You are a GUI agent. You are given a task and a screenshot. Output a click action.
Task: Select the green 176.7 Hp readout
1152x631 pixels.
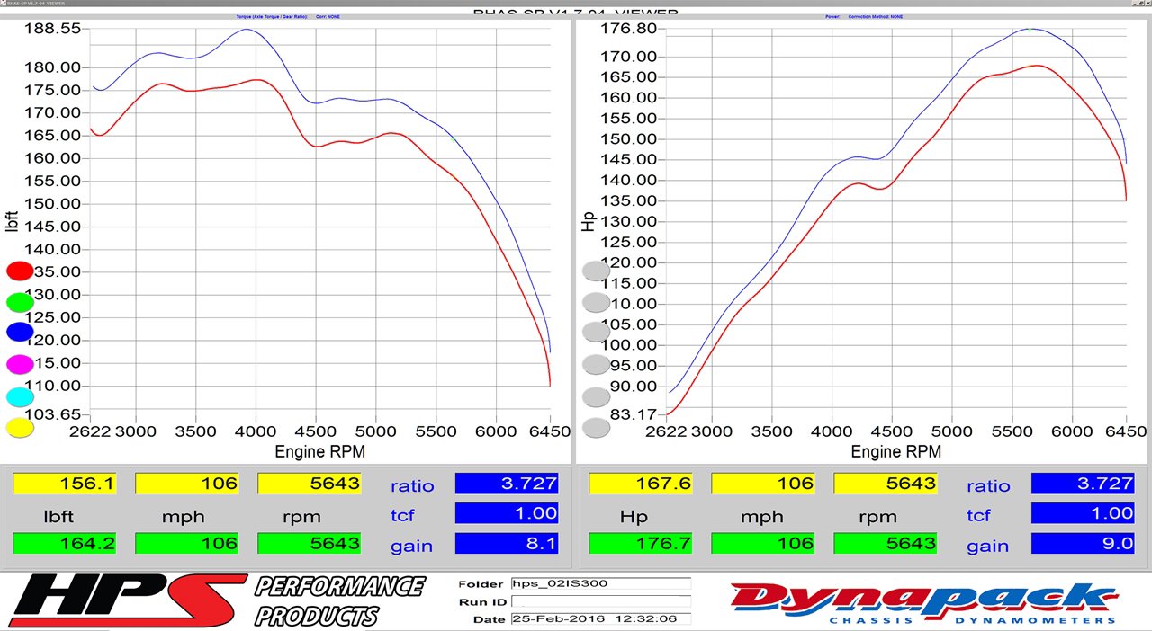(x=641, y=544)
